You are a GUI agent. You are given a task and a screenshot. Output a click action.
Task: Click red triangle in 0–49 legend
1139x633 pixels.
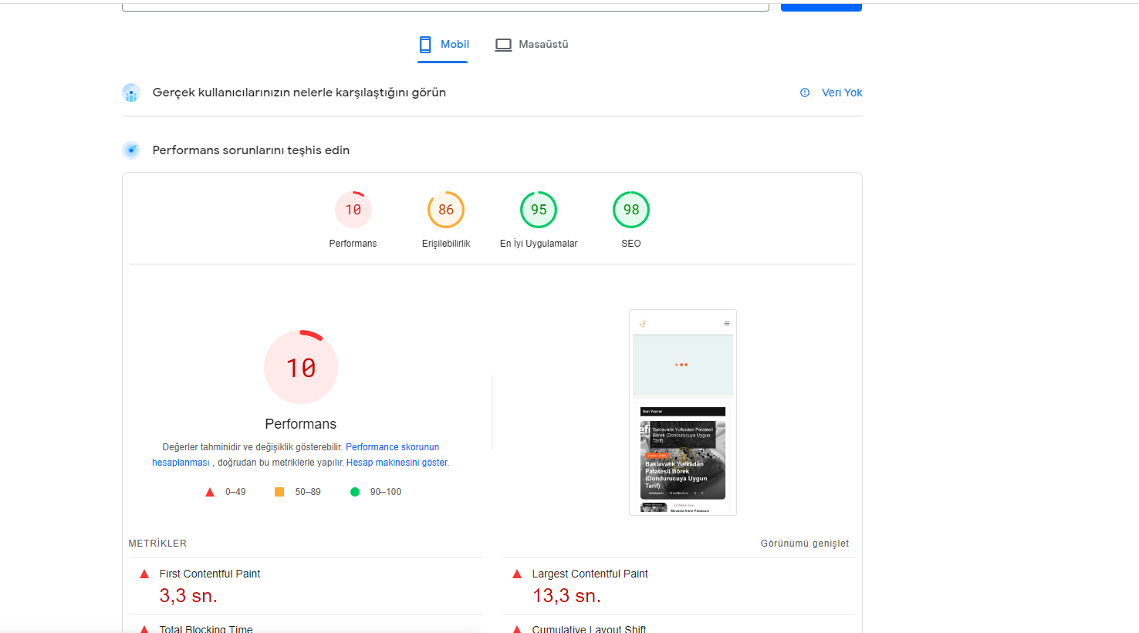[x=210, y=492]
